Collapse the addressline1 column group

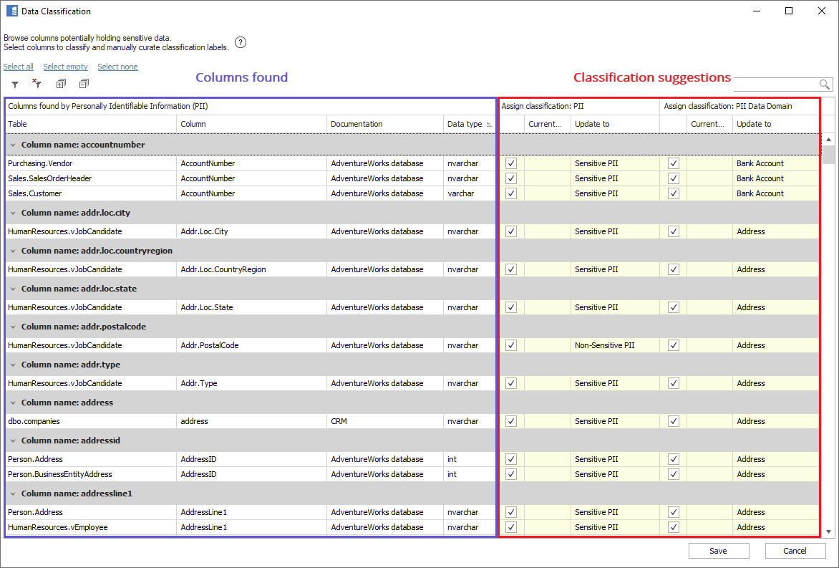[x=13, y=494]
